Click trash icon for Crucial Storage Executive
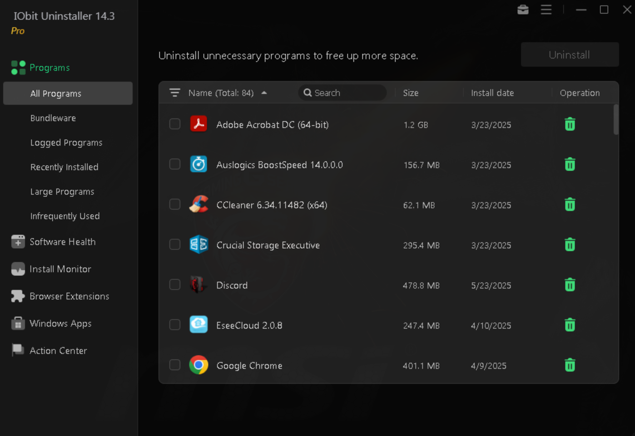This screenshot has height=436, width=635. click(x=570, y=245)
